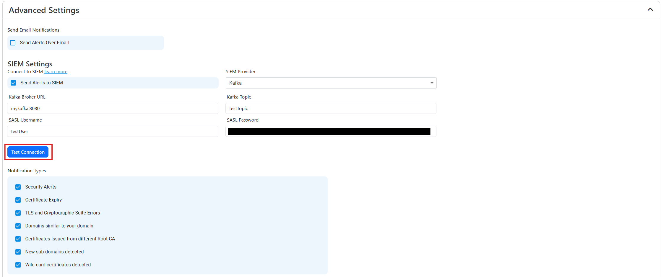
Task: Enable Send Alerts Over Email
Action: 13,42
